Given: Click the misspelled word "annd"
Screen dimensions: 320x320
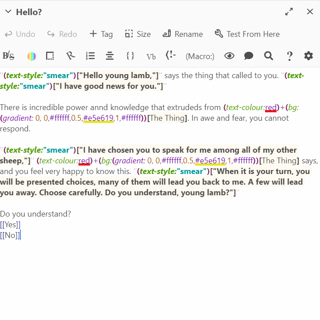Looking at the screenshot, I should (99, 108).
